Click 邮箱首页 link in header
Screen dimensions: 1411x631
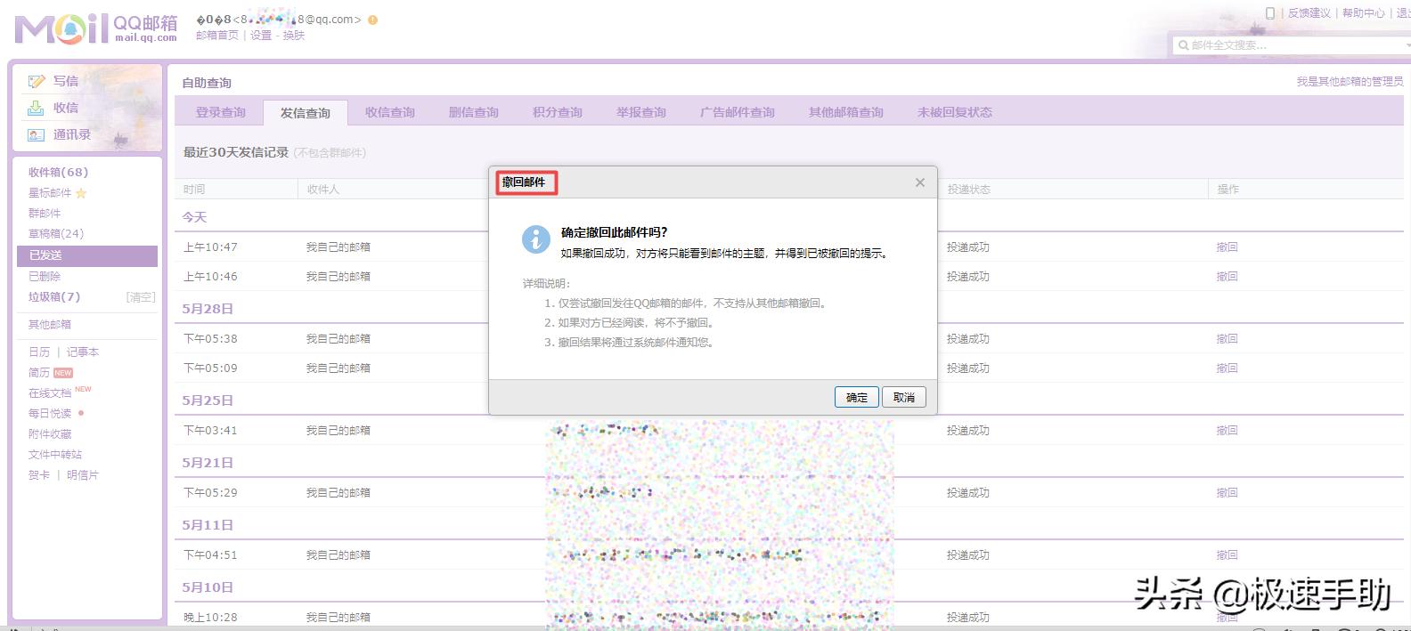click(217, 36)
